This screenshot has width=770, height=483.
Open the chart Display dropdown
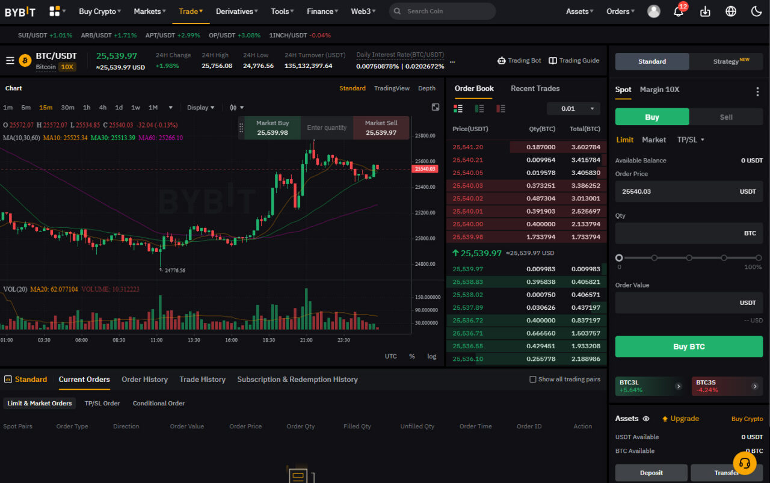tap(201, 108)
